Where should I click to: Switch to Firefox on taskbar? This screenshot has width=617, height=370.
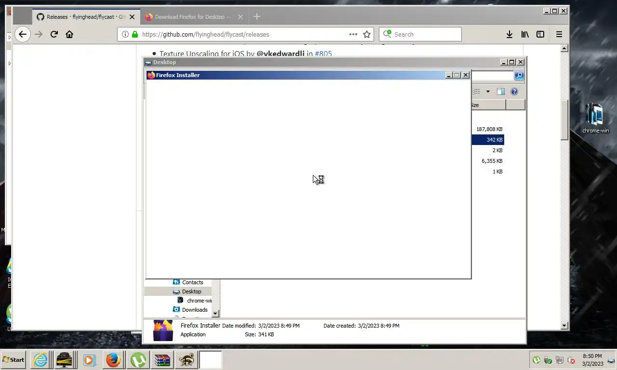pyautogui.click(x=113, y=360)
